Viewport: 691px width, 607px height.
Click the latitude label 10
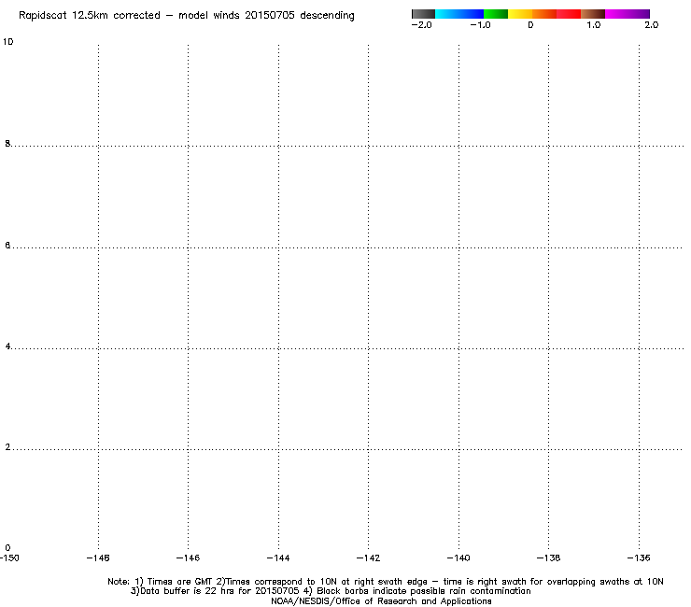[7, 42]
